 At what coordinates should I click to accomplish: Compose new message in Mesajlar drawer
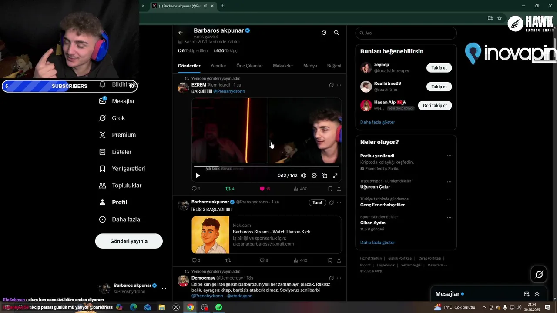click(x=527, y=294)
